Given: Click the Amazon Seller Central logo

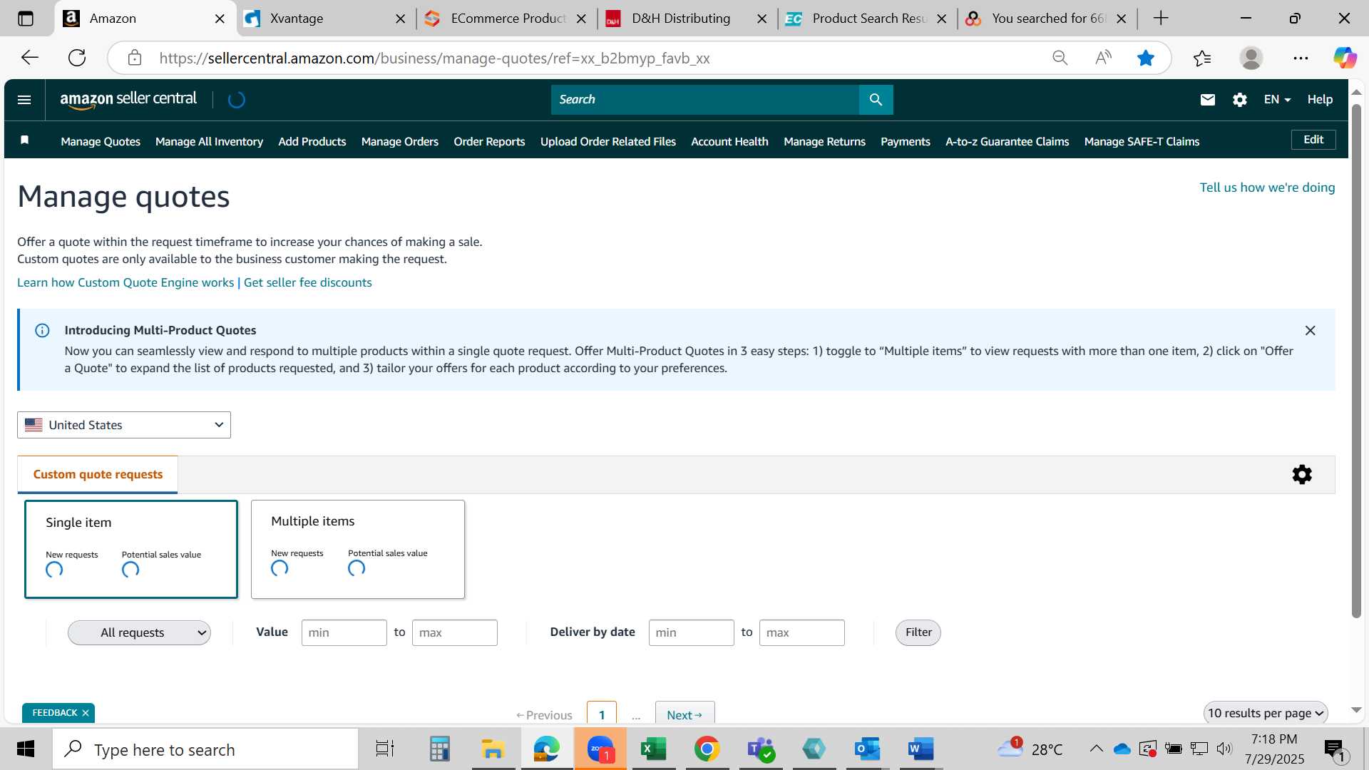Looking at the screenshot, I should click(x=128, y=100).
